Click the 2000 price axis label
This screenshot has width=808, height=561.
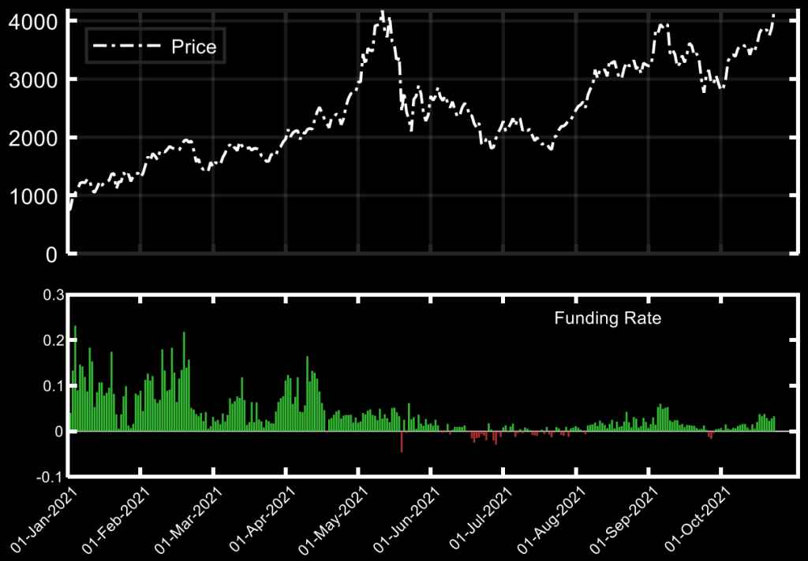click(32, 138)
